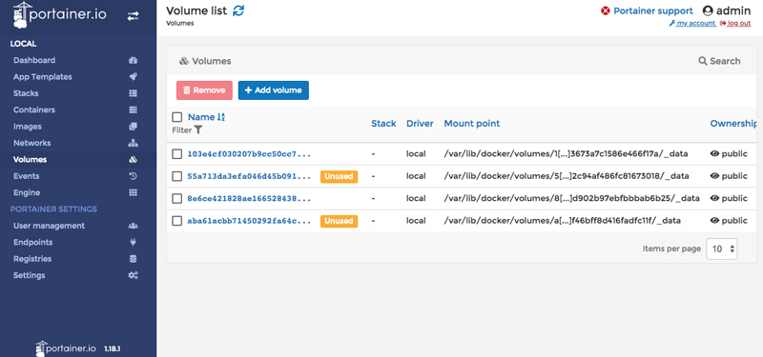
Task: Open the Items per page dropdown
Action: pyautogui.click(x=722, y=248)
